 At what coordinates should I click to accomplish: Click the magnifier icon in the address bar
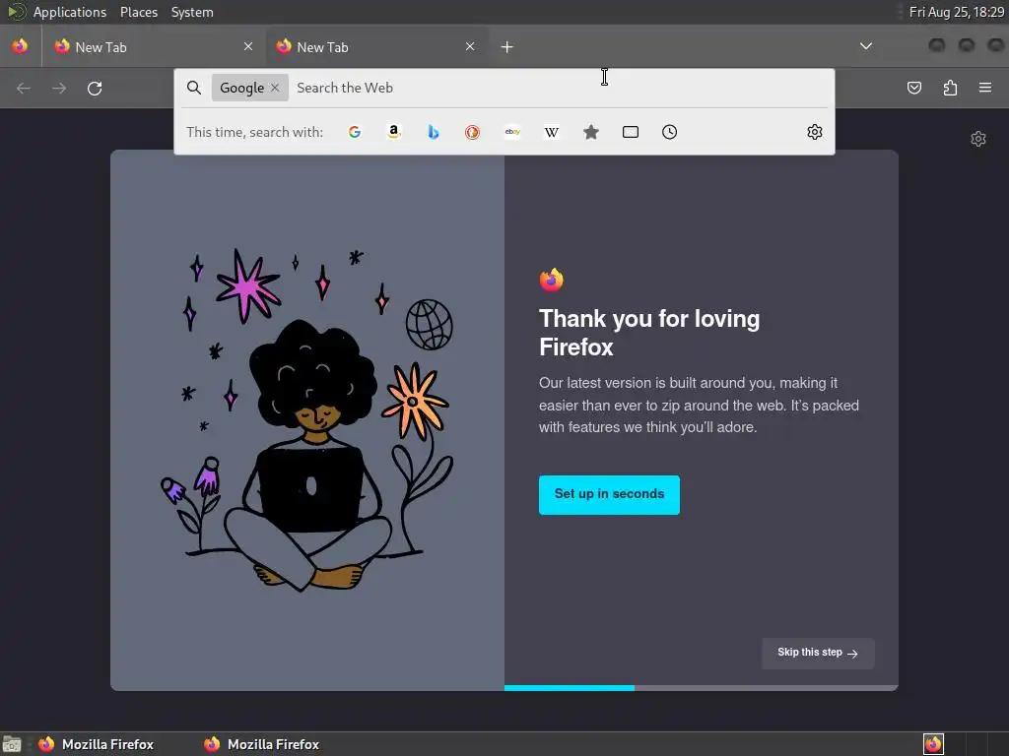coord(194,88)
